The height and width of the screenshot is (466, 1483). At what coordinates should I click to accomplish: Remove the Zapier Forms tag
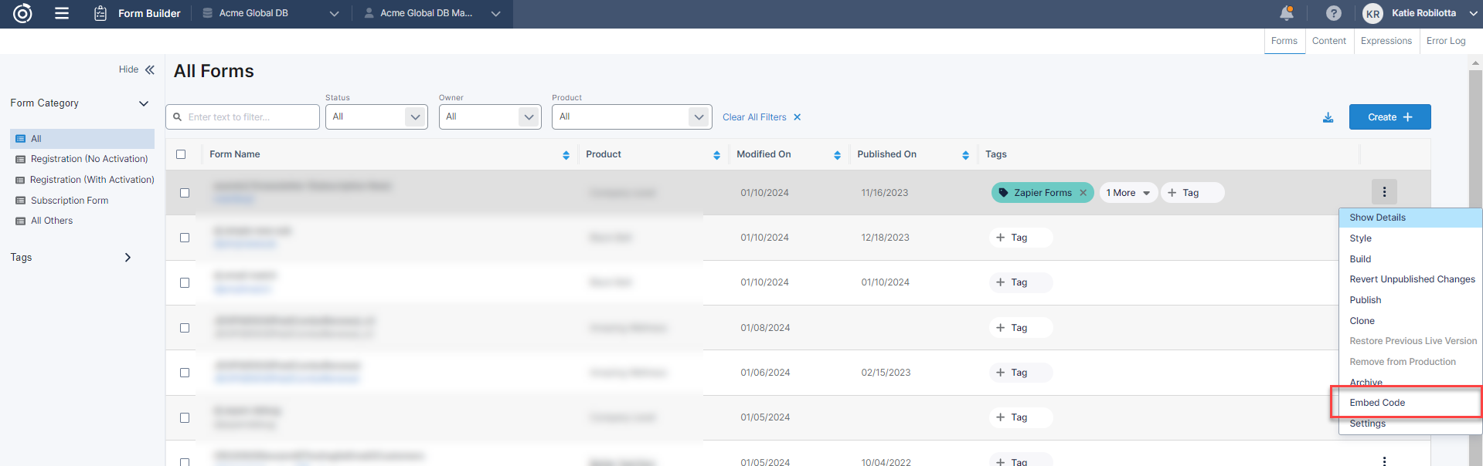(x=1083, y=193)
